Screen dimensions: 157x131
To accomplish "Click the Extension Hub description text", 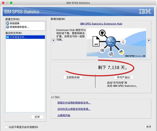I will [71, 35].
